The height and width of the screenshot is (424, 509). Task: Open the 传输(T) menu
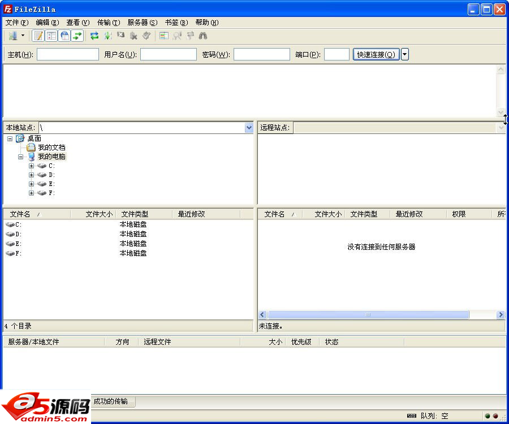(109, 23)
